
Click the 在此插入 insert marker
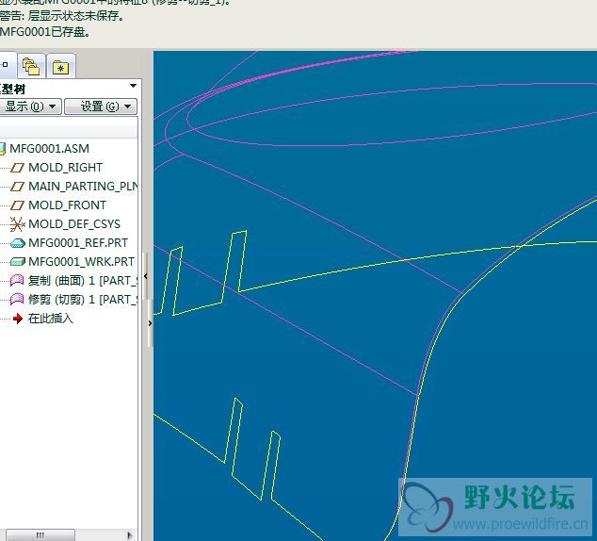pyautogui.click(x=50, y=319)
